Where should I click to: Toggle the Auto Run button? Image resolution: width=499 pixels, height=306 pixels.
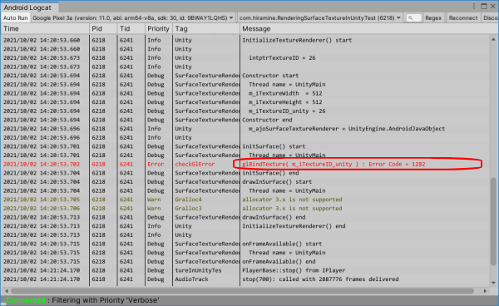click(x=15, y=17)
